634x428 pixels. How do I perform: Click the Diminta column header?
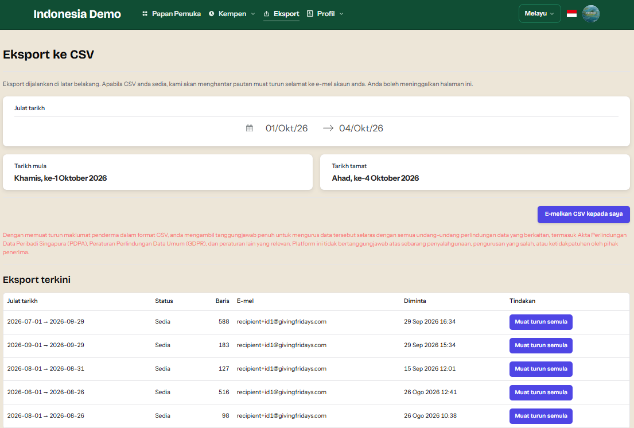(415, 301)
